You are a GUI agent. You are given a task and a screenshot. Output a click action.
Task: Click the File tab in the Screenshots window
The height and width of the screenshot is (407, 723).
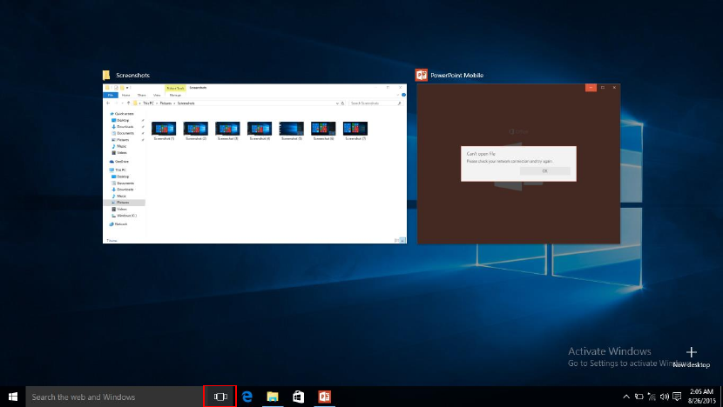click(x=111, y=94)
